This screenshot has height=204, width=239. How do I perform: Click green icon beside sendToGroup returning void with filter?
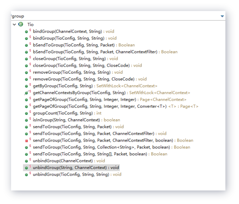coord(26,134)
